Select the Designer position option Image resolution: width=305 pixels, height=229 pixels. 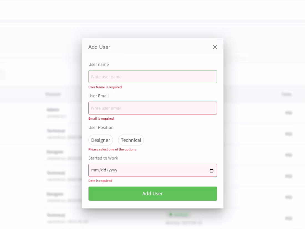(x=101, y=140)
